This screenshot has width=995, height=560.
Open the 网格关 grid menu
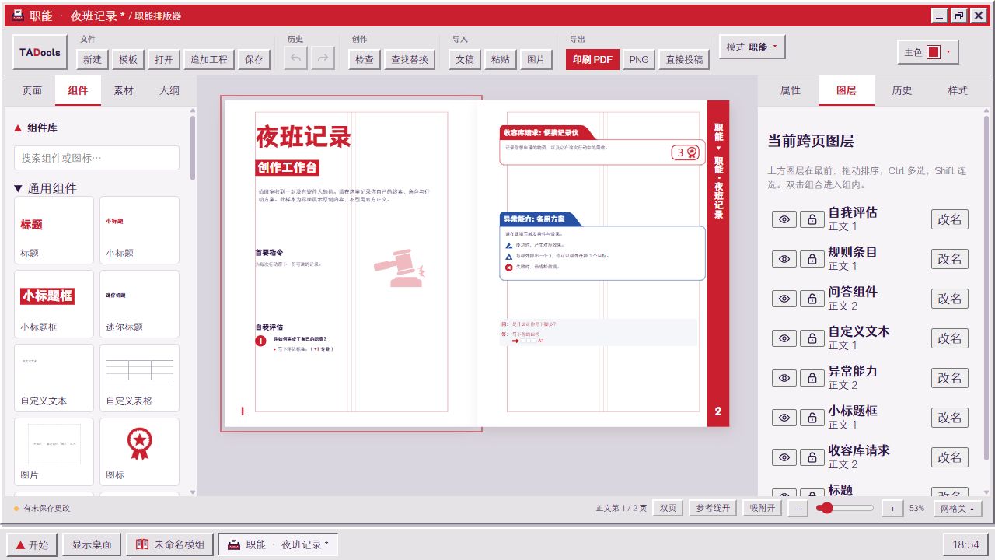click(x=958, y=508)
